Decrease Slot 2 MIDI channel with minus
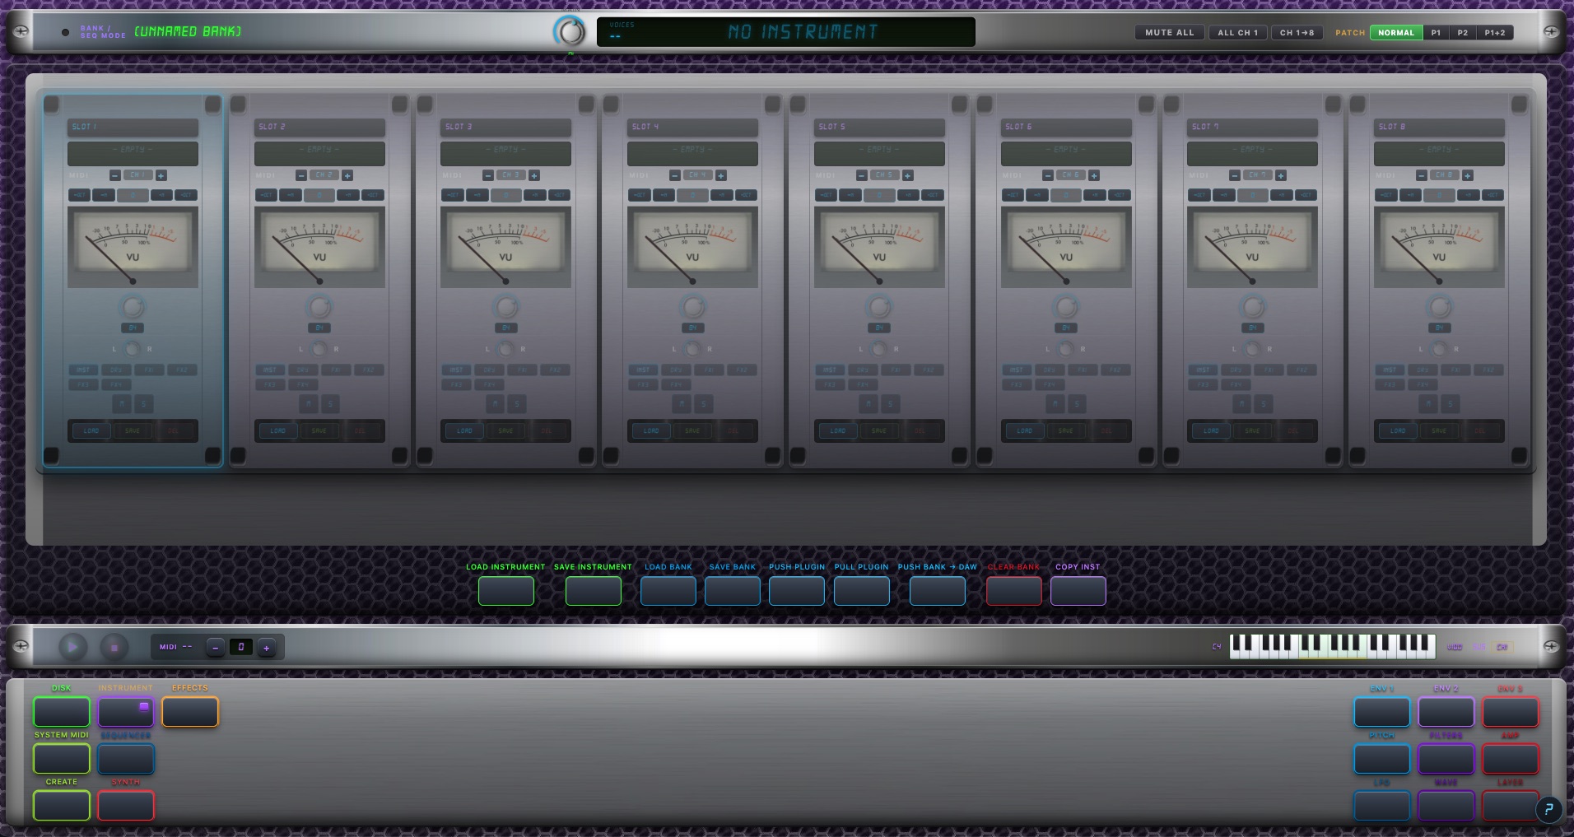Viewport: 1574px width, 837px height. (301, 175)
